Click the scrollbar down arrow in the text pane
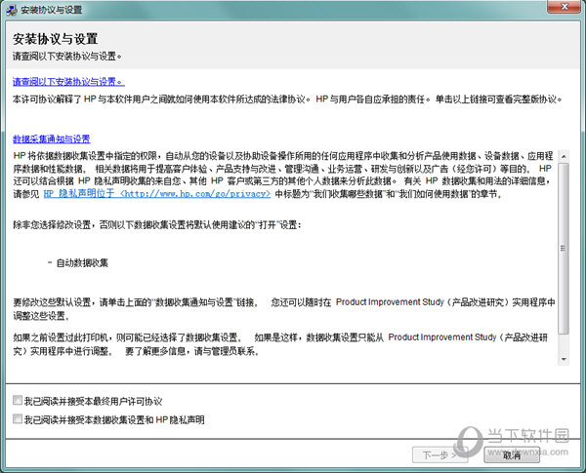The image size is (586, 473). [x=564, y=359]
